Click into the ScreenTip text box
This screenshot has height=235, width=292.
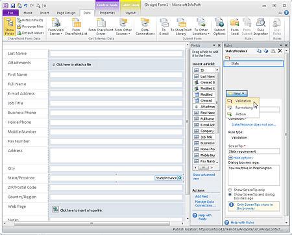pyautogui.click(x=254, y=151)
